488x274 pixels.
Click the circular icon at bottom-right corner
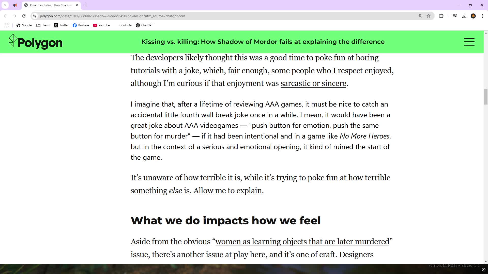point(484,270)
